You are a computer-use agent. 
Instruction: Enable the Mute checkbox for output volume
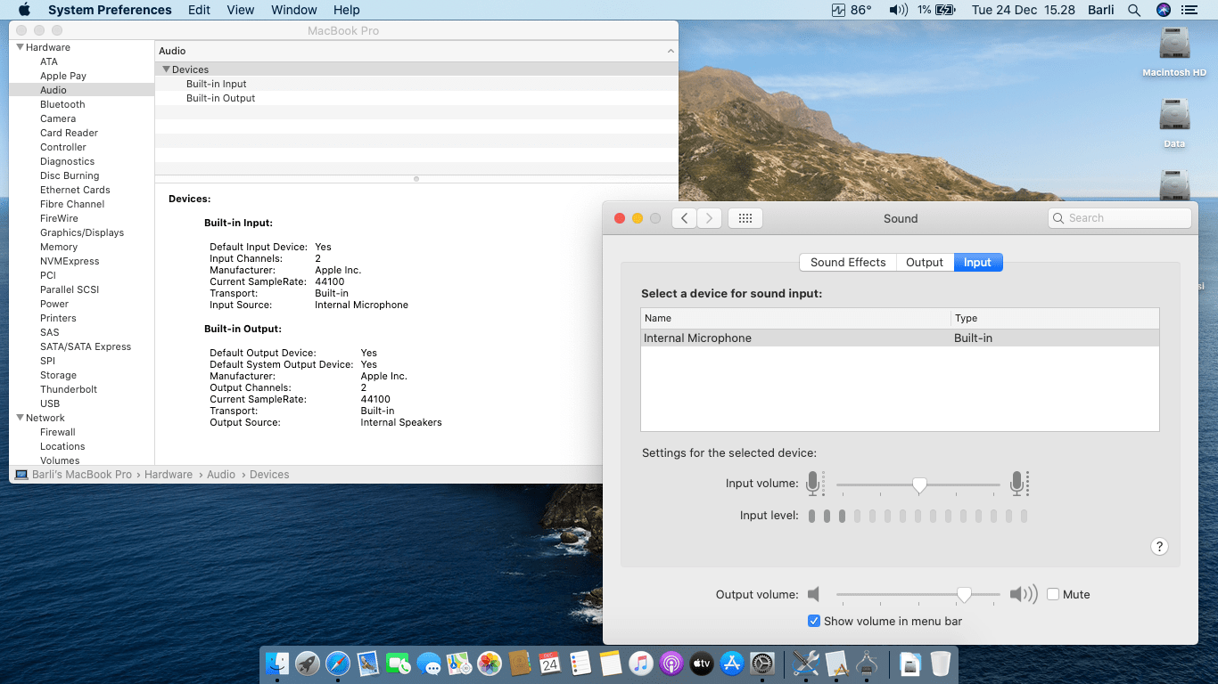click(1053, 594)
